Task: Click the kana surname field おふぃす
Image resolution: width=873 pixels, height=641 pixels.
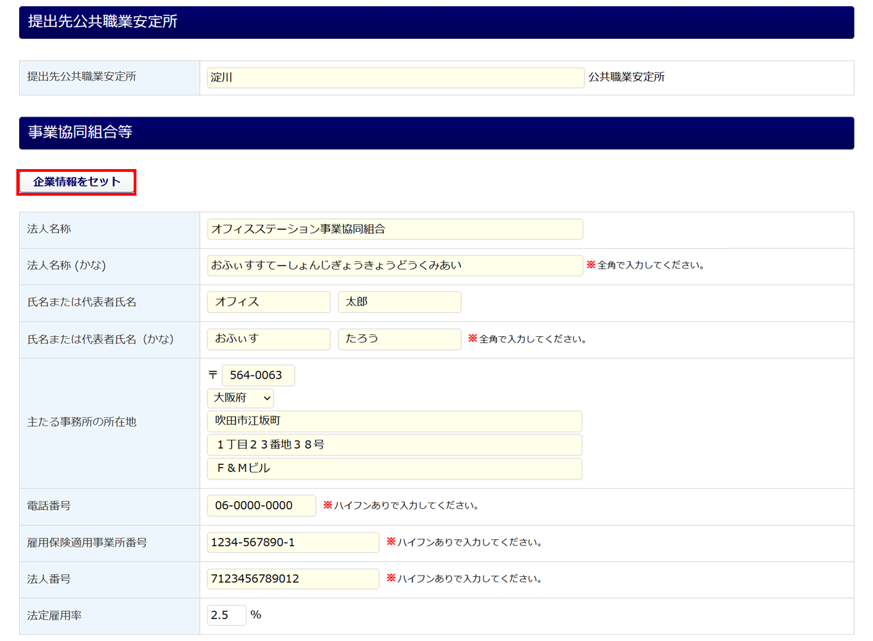Action: click(269, 339)
